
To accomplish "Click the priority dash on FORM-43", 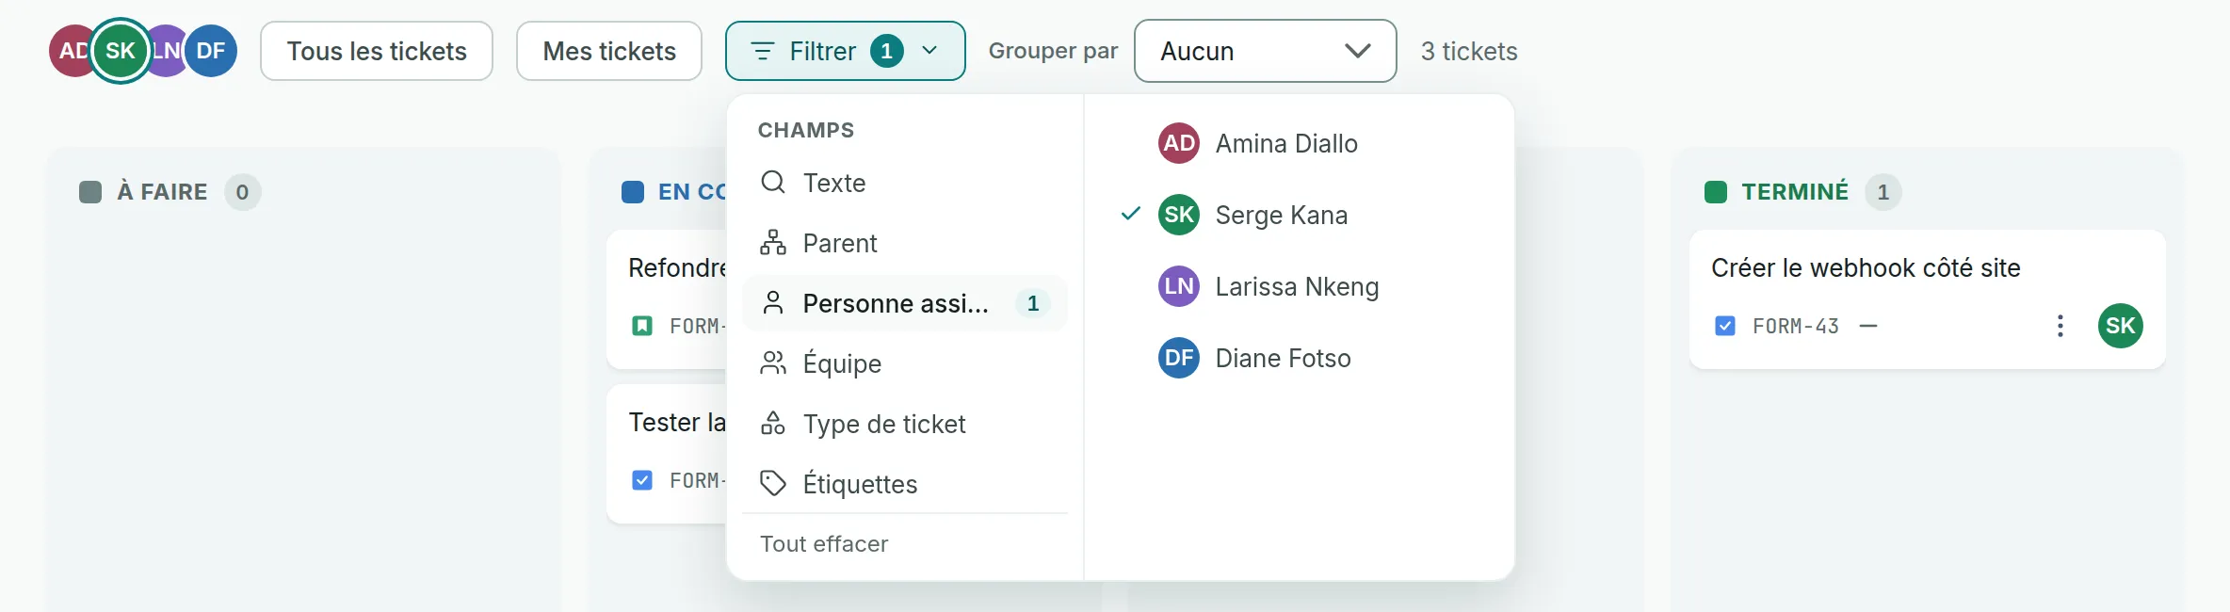I will tap(1868, 326).
